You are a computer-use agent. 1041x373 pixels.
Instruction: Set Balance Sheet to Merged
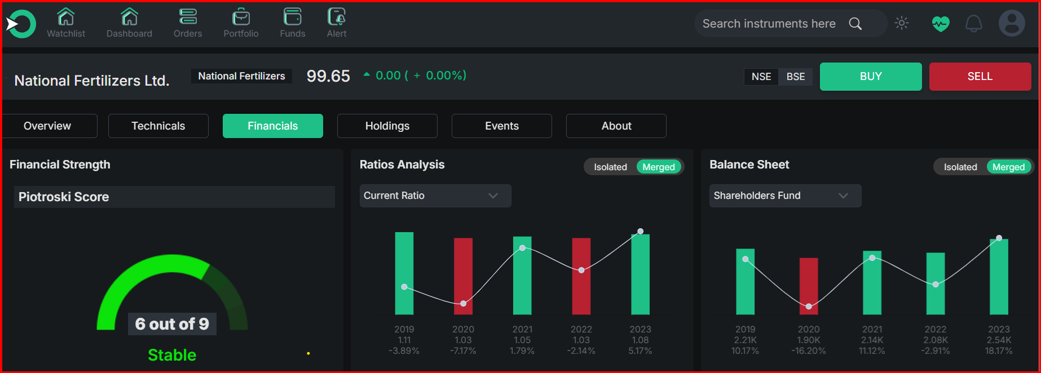[x=1009, y=167]
